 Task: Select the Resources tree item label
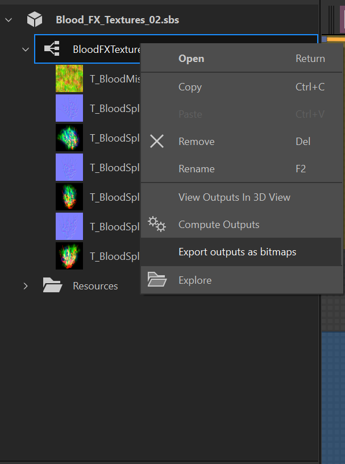coord(95,286)
